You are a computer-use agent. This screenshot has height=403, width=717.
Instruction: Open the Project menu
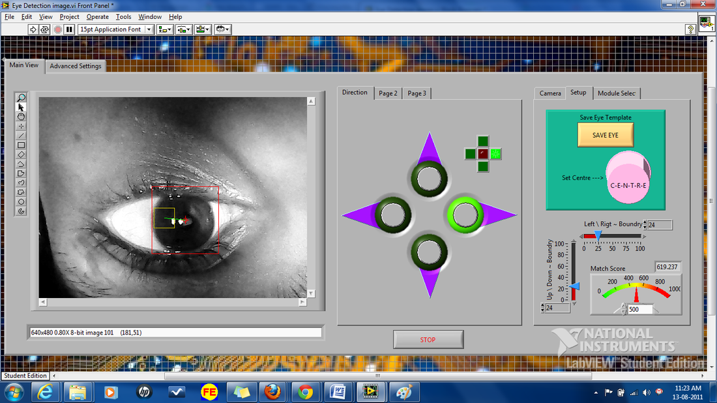click(x=69, y=17)
